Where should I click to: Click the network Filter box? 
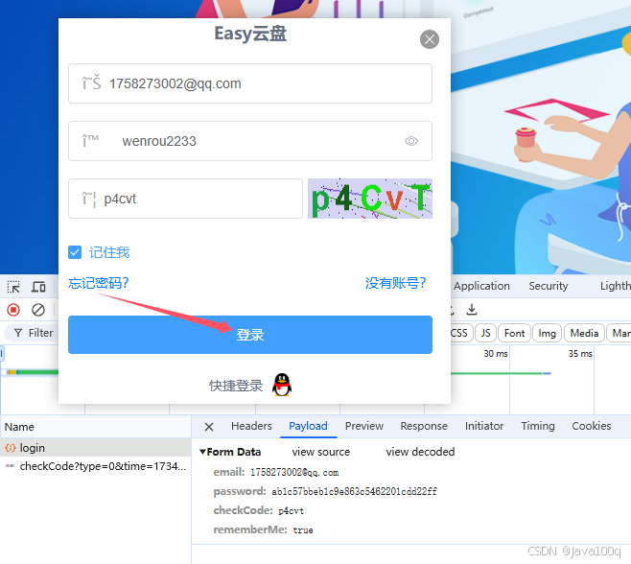coord(33,333)
